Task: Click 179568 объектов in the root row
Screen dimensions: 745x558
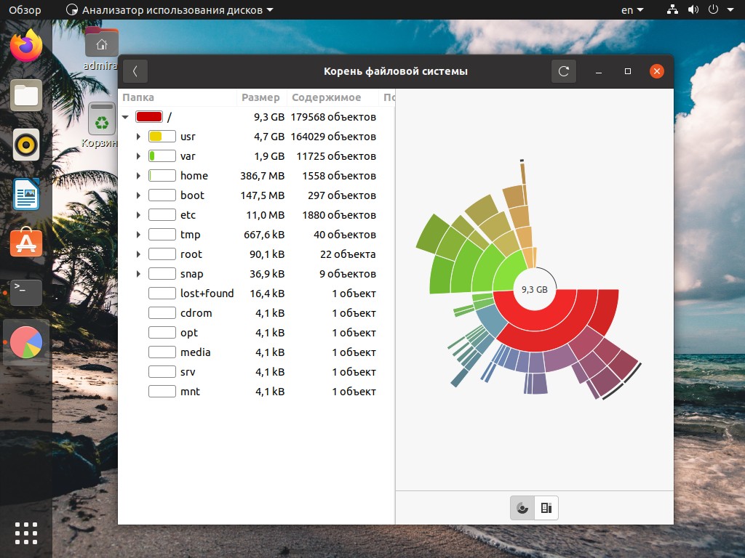Action: (333, 117)
